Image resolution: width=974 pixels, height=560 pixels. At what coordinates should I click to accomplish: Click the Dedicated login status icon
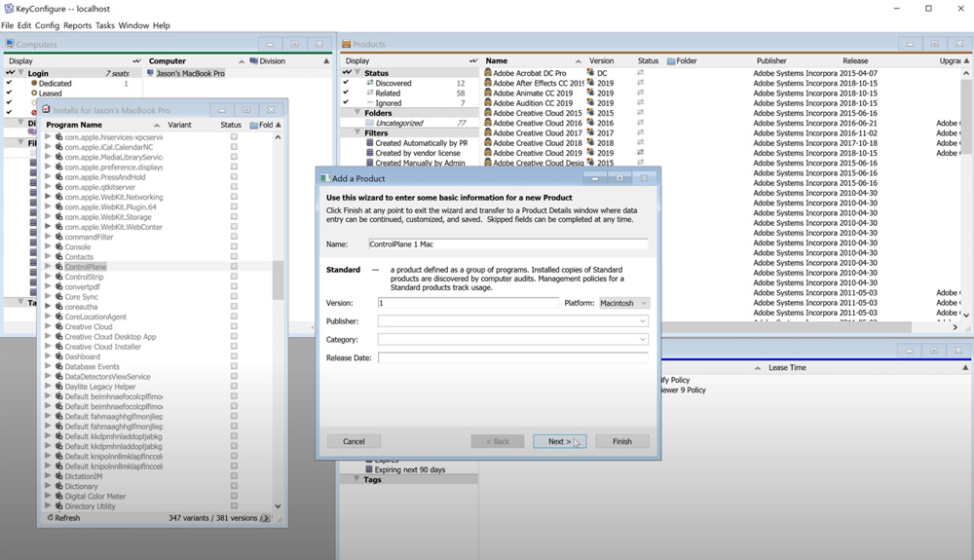34,83
